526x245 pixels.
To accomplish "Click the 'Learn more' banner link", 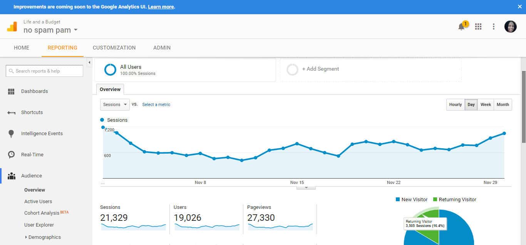I will point(161,7).
